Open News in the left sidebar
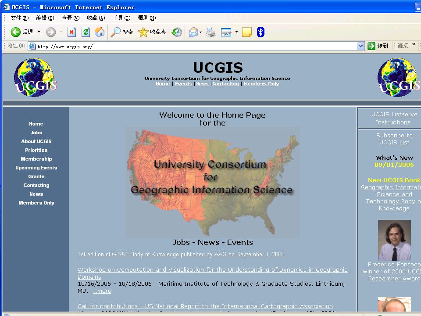This screenshot has width=421, height=316. [x=36, y=194]
